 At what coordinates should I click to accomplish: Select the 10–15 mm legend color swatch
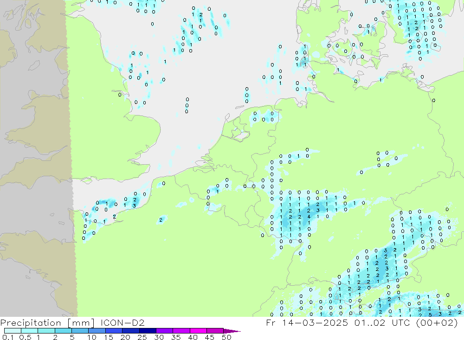point(97,331)
